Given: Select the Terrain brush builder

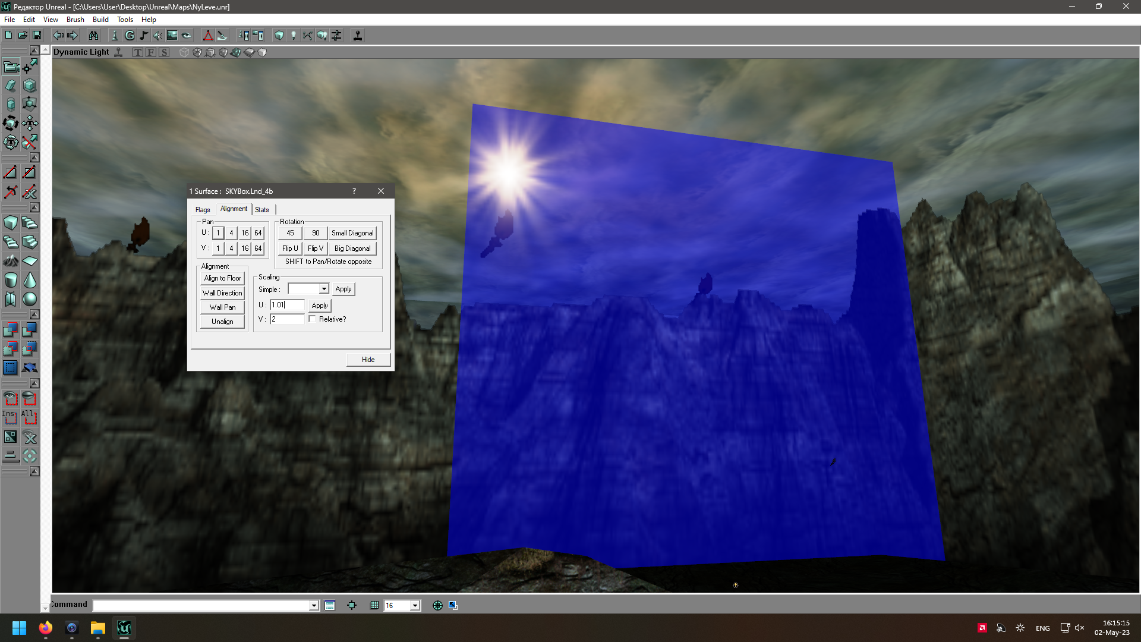Looking at the screenshot, I should 11,261.
